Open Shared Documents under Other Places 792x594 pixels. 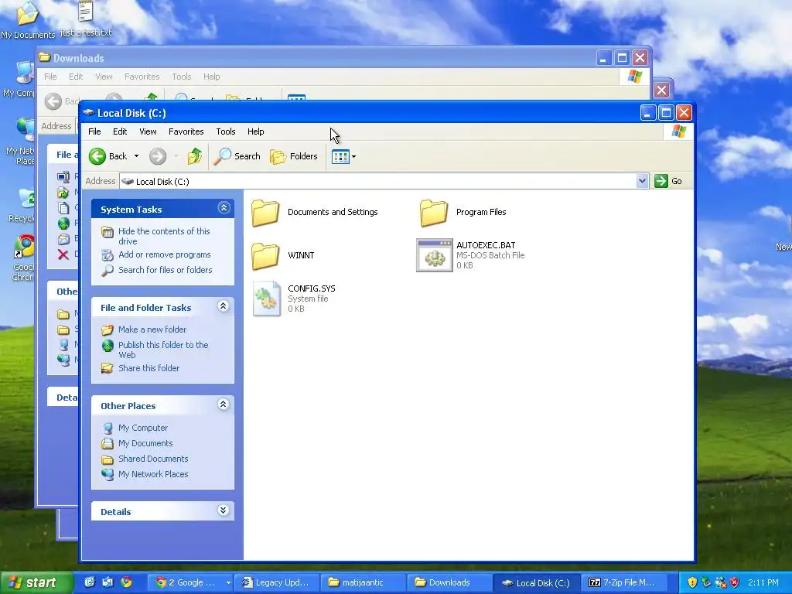tap(153, 459)
